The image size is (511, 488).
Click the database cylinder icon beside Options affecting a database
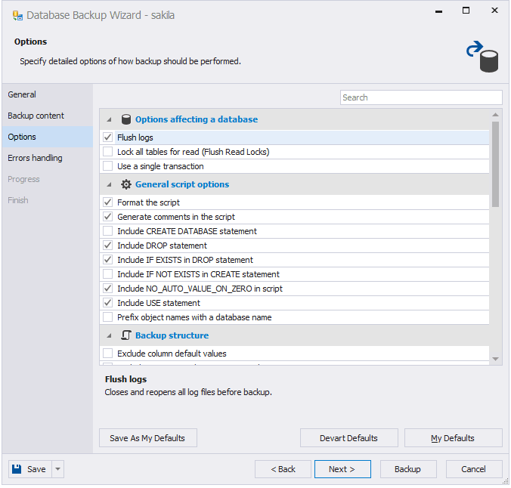click(126, 119)
